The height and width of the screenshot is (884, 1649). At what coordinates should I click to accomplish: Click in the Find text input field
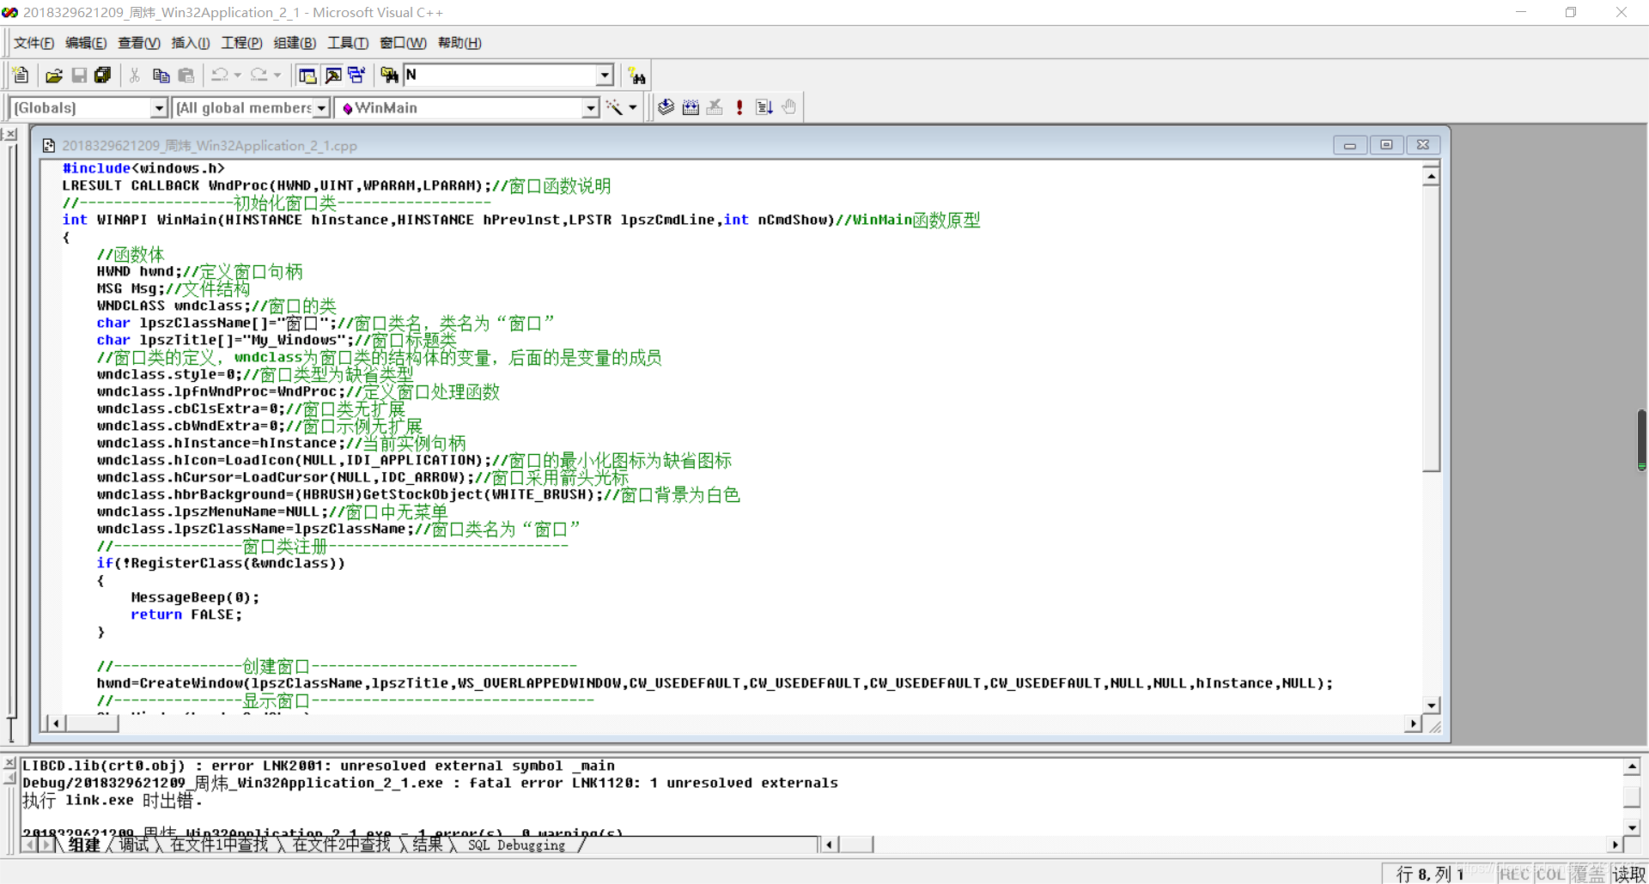pos(500,76)
